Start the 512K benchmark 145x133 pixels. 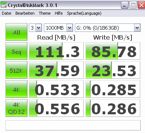tap(16, 70)
